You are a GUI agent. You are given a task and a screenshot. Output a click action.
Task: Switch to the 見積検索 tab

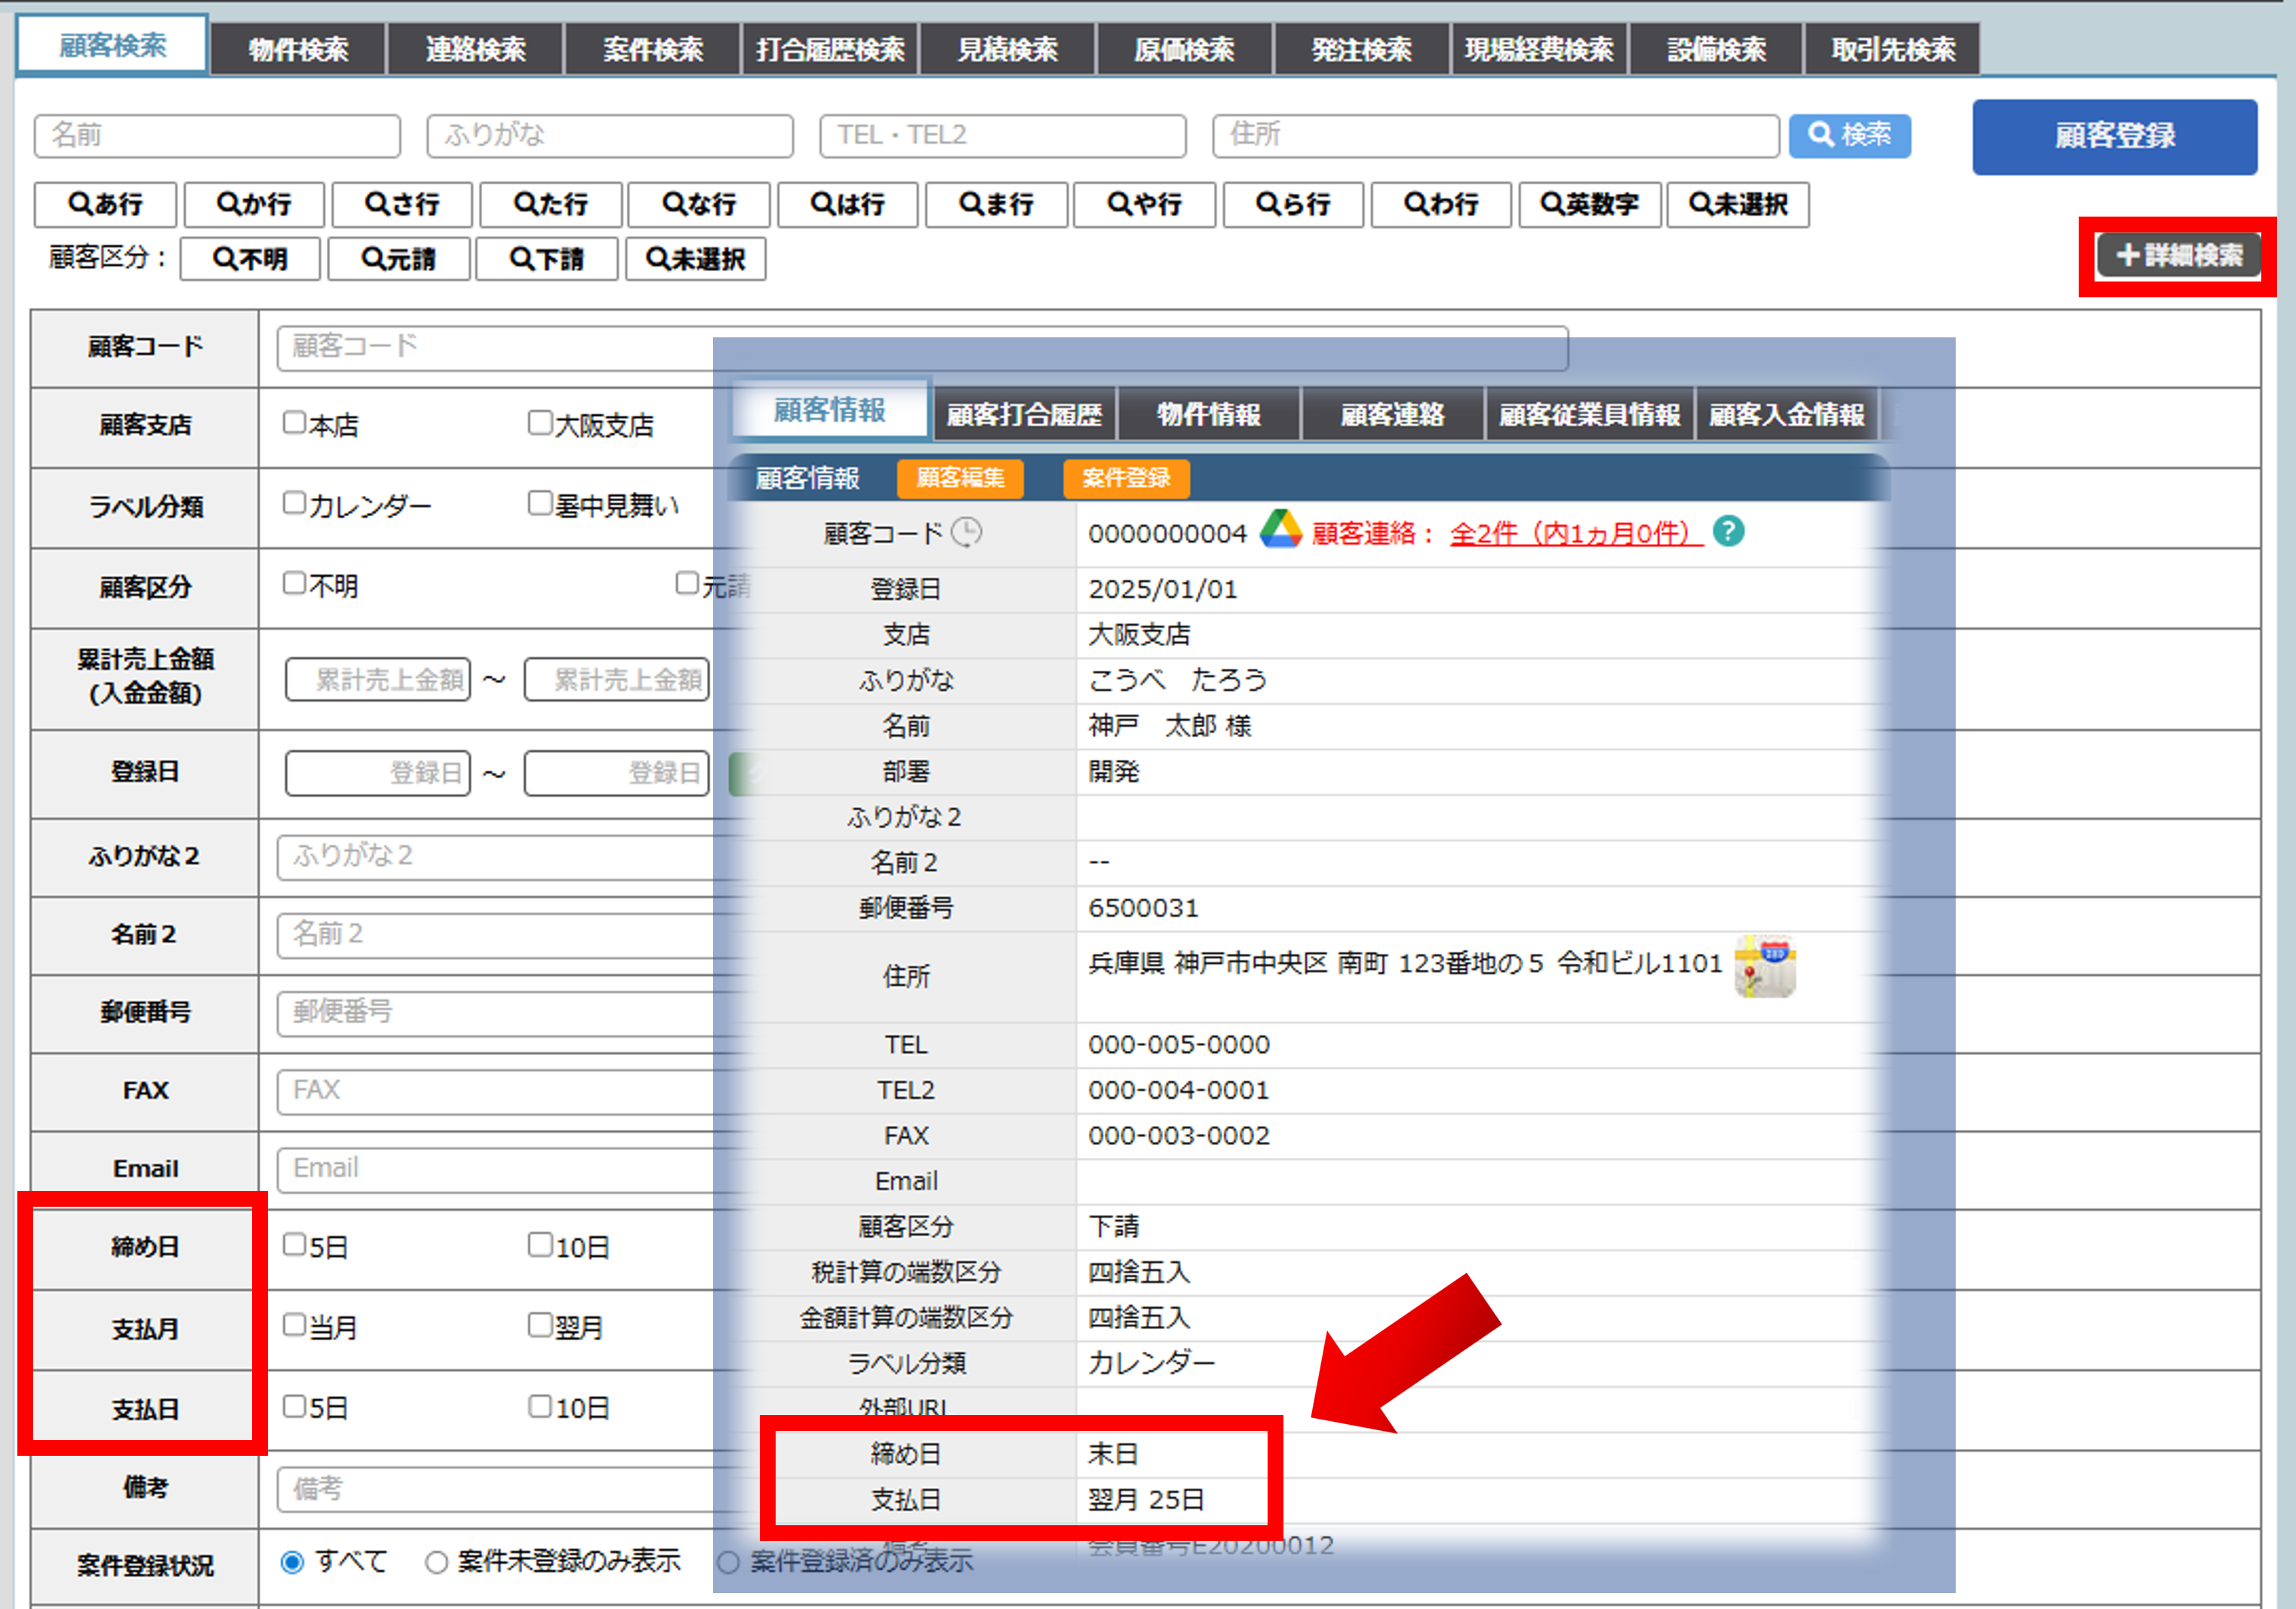point(1007,50)
